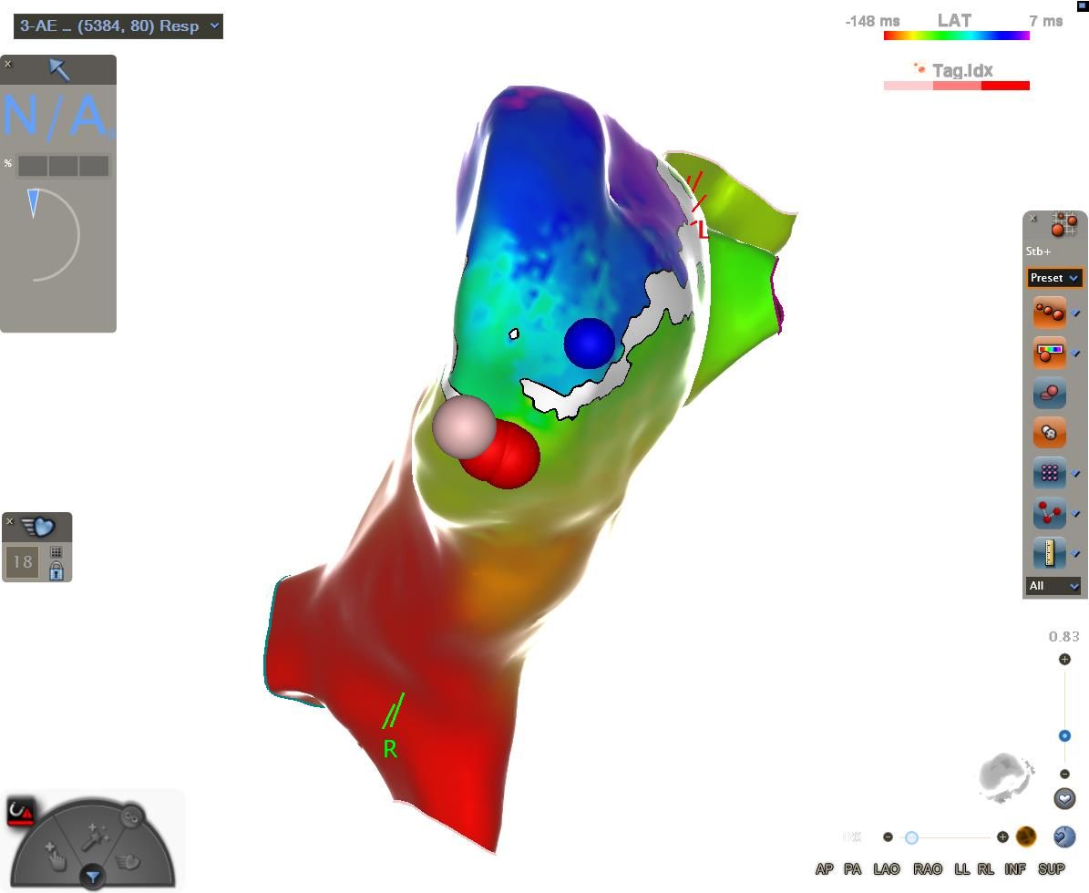Click the blue funnel filter icon
This screenshot has height=893, width=1089.
pyautogui.click(x=93, y=878)
